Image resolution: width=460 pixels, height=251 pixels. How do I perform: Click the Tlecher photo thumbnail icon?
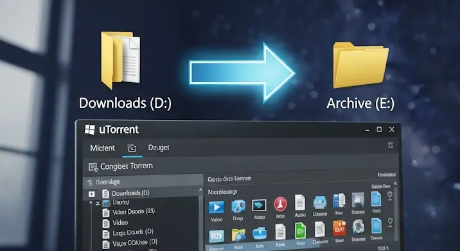point(358,200)
